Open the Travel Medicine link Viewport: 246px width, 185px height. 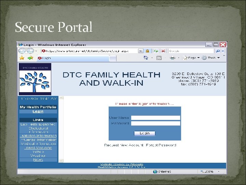[x=38, y=148]
